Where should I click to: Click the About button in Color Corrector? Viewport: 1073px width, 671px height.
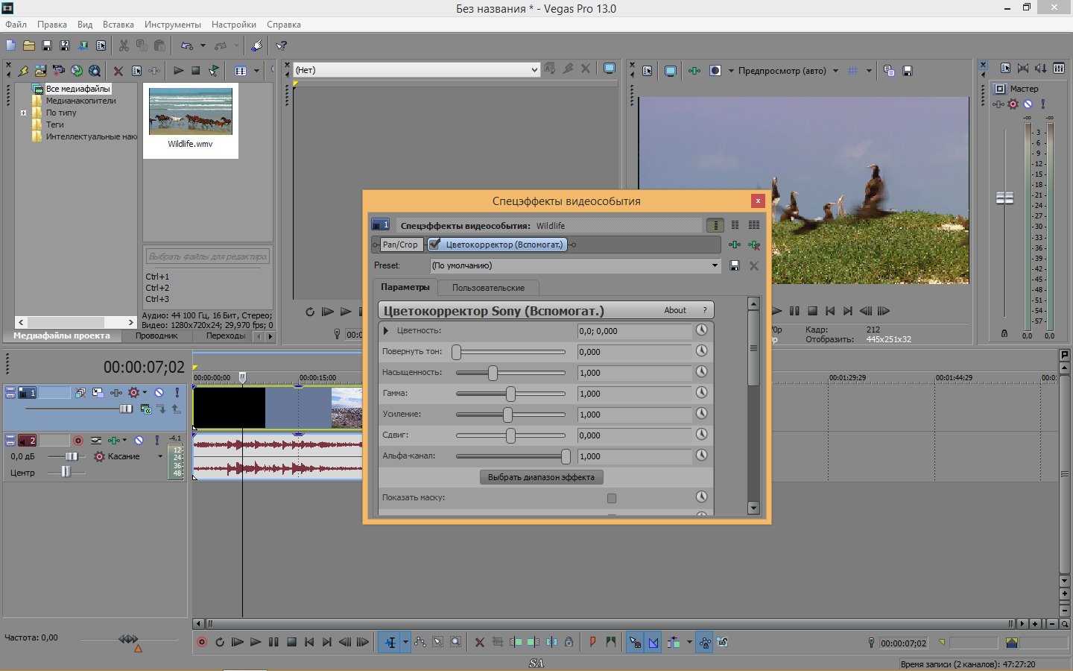point(675,310)
